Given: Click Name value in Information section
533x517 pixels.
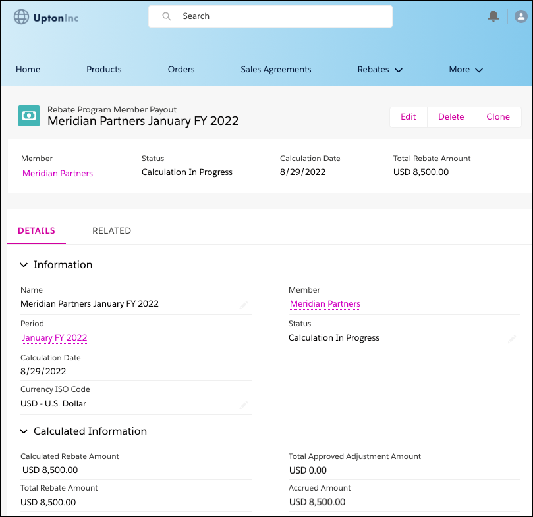Looking at the screenshot, I should tap(90, 303).
